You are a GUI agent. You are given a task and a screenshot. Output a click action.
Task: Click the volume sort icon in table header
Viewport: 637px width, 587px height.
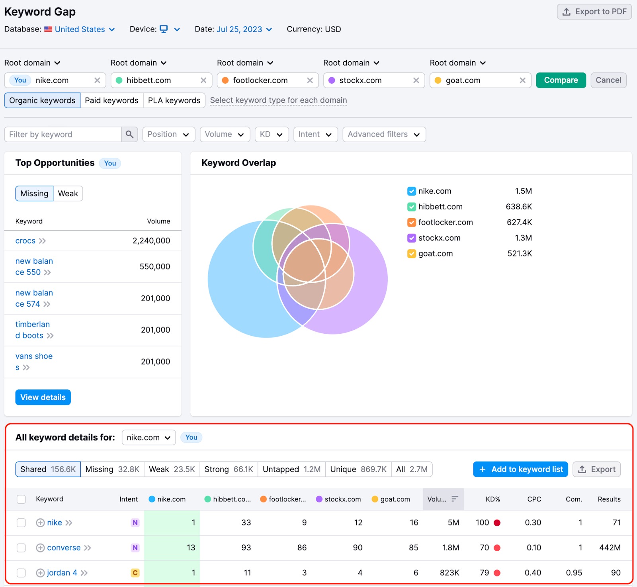click(x=455, y=499)
